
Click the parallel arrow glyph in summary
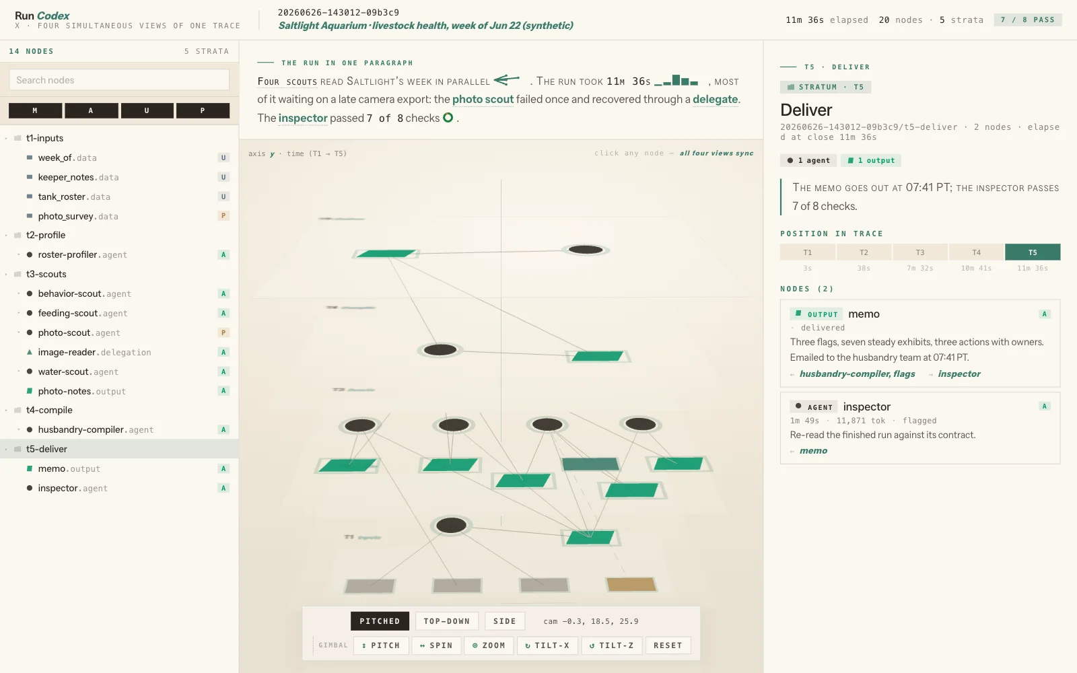point(507,80)
